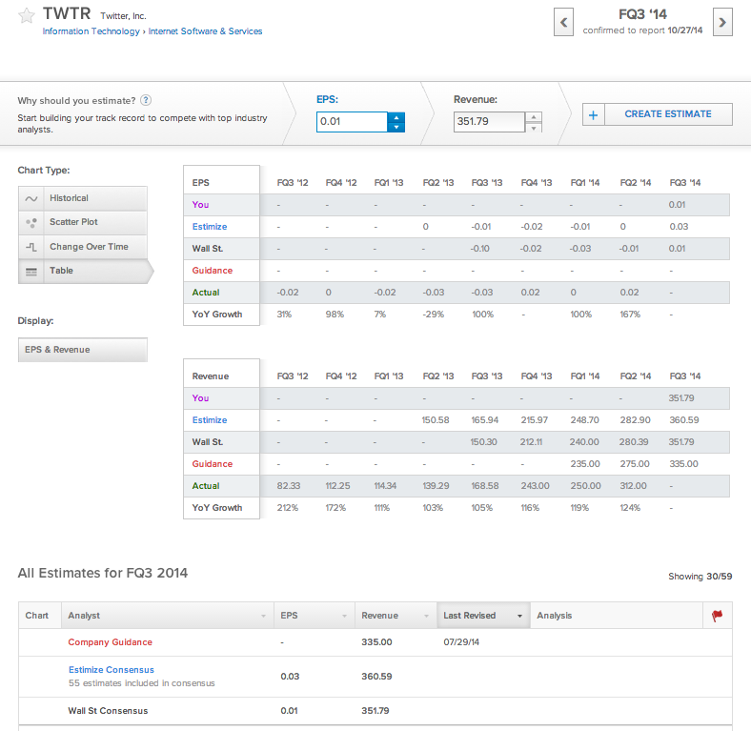Sort estimates by Last Revised column
751x731 pixels.
(483, 616)
